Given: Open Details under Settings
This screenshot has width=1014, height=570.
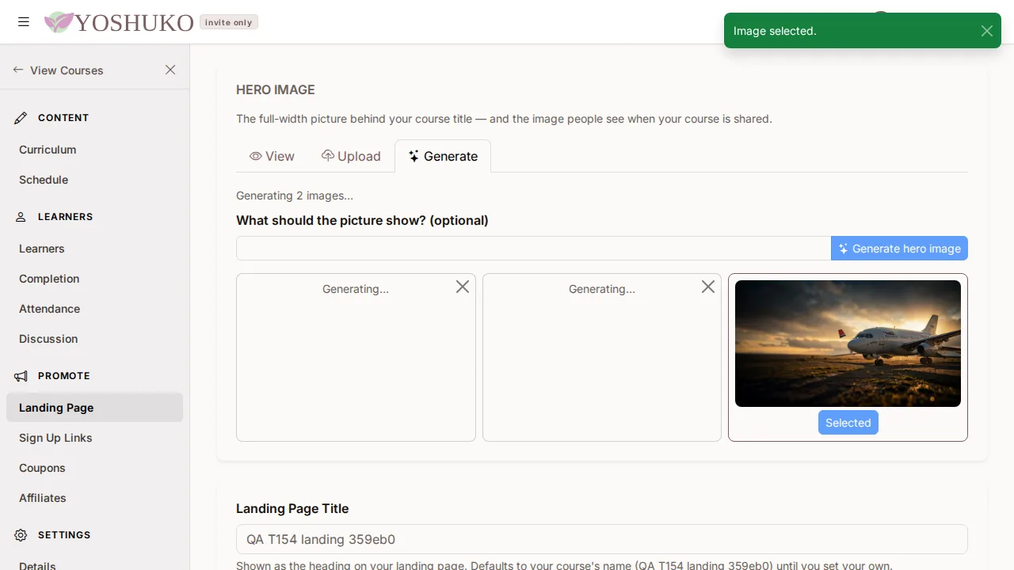Looking at the screenshot, I should (x=37, y=565).
